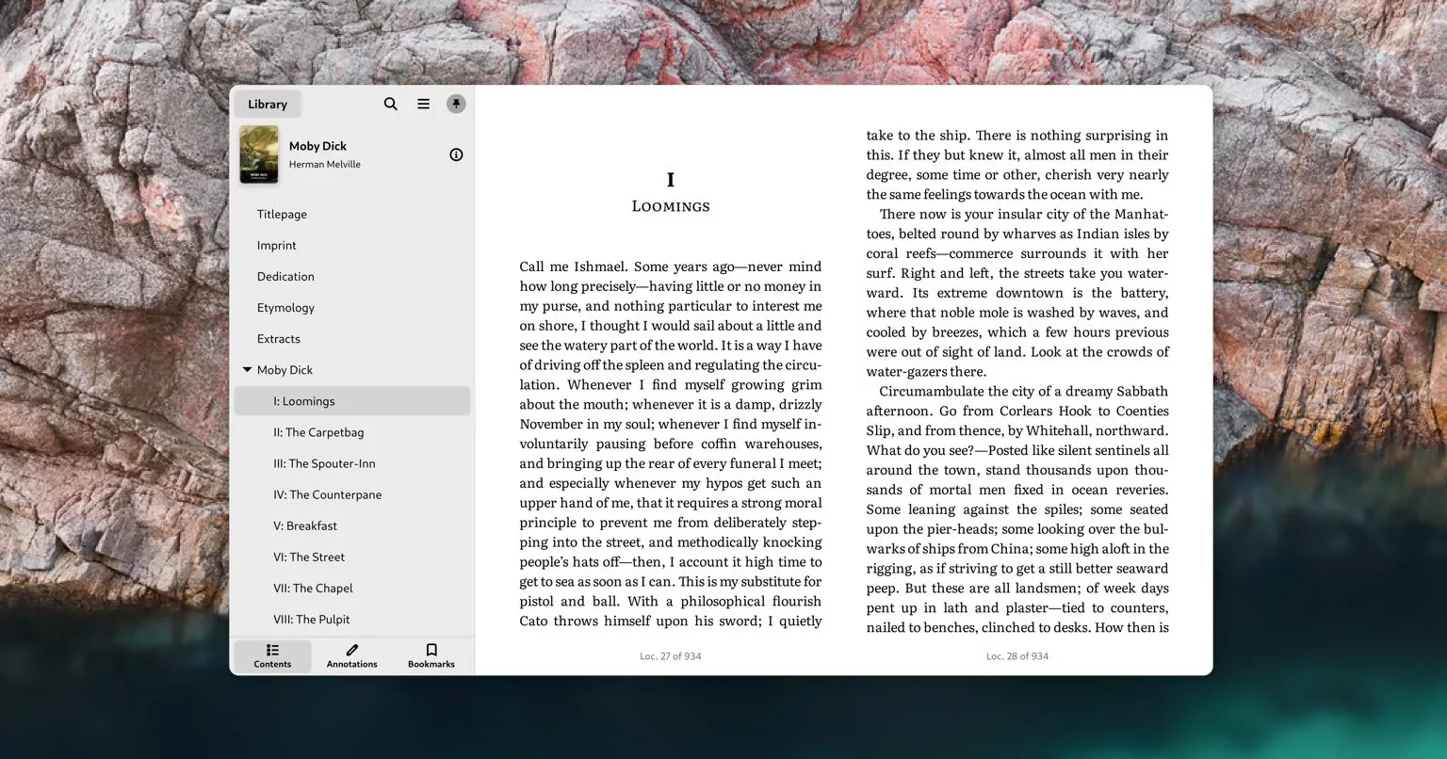
Task: Go back to the Library
Action: 268,105
